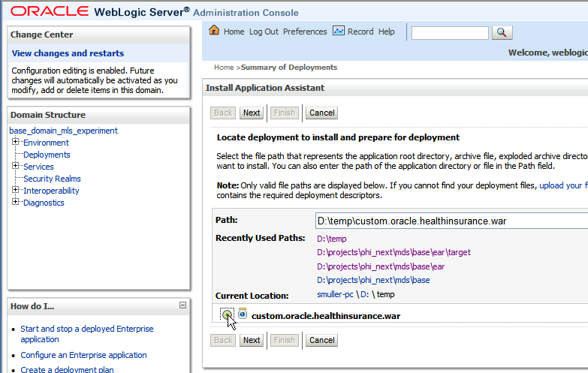Click the search text field

(450, 33)
